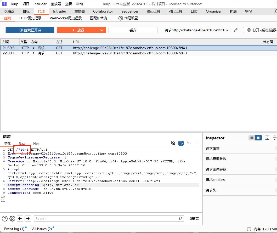
Task: Open embedded browser 打开内嵌浏览器 button
Action: tap(260, 30)
